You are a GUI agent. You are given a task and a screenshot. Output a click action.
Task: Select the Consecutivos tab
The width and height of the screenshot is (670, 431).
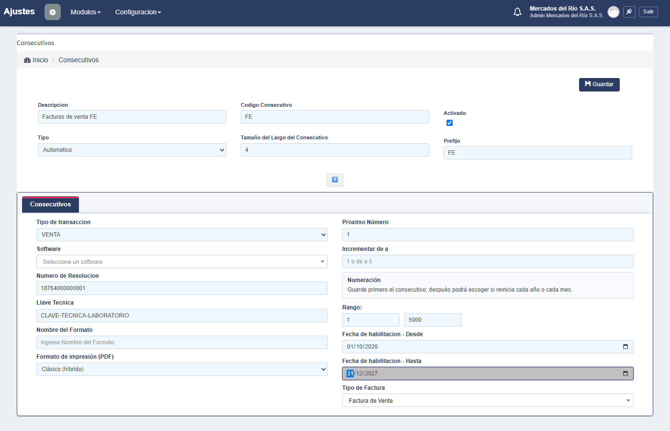[50, 204]
